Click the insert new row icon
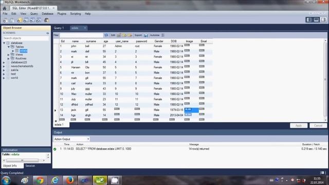This screenshot has width=329, height=185. (x=124, y=35)
